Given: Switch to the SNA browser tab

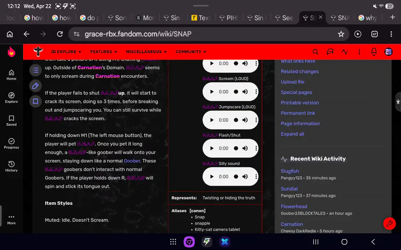Looking at the screenshot, I should click(x=340, y=18).
